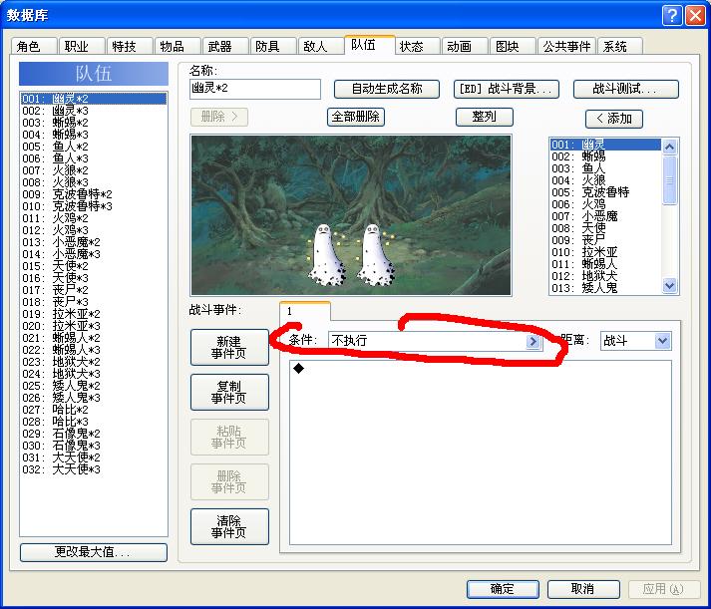Select the left ghost in battle preview
Screen dimensions: 711x609
(x=325, y=255)
